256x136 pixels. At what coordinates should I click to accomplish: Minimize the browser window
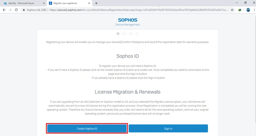[237, 3]
